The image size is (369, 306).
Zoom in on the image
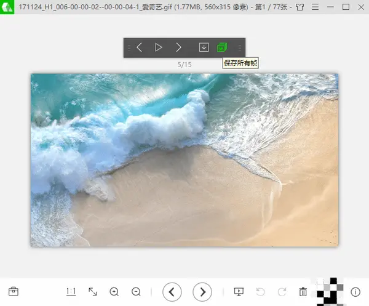[x=114, y=292]
